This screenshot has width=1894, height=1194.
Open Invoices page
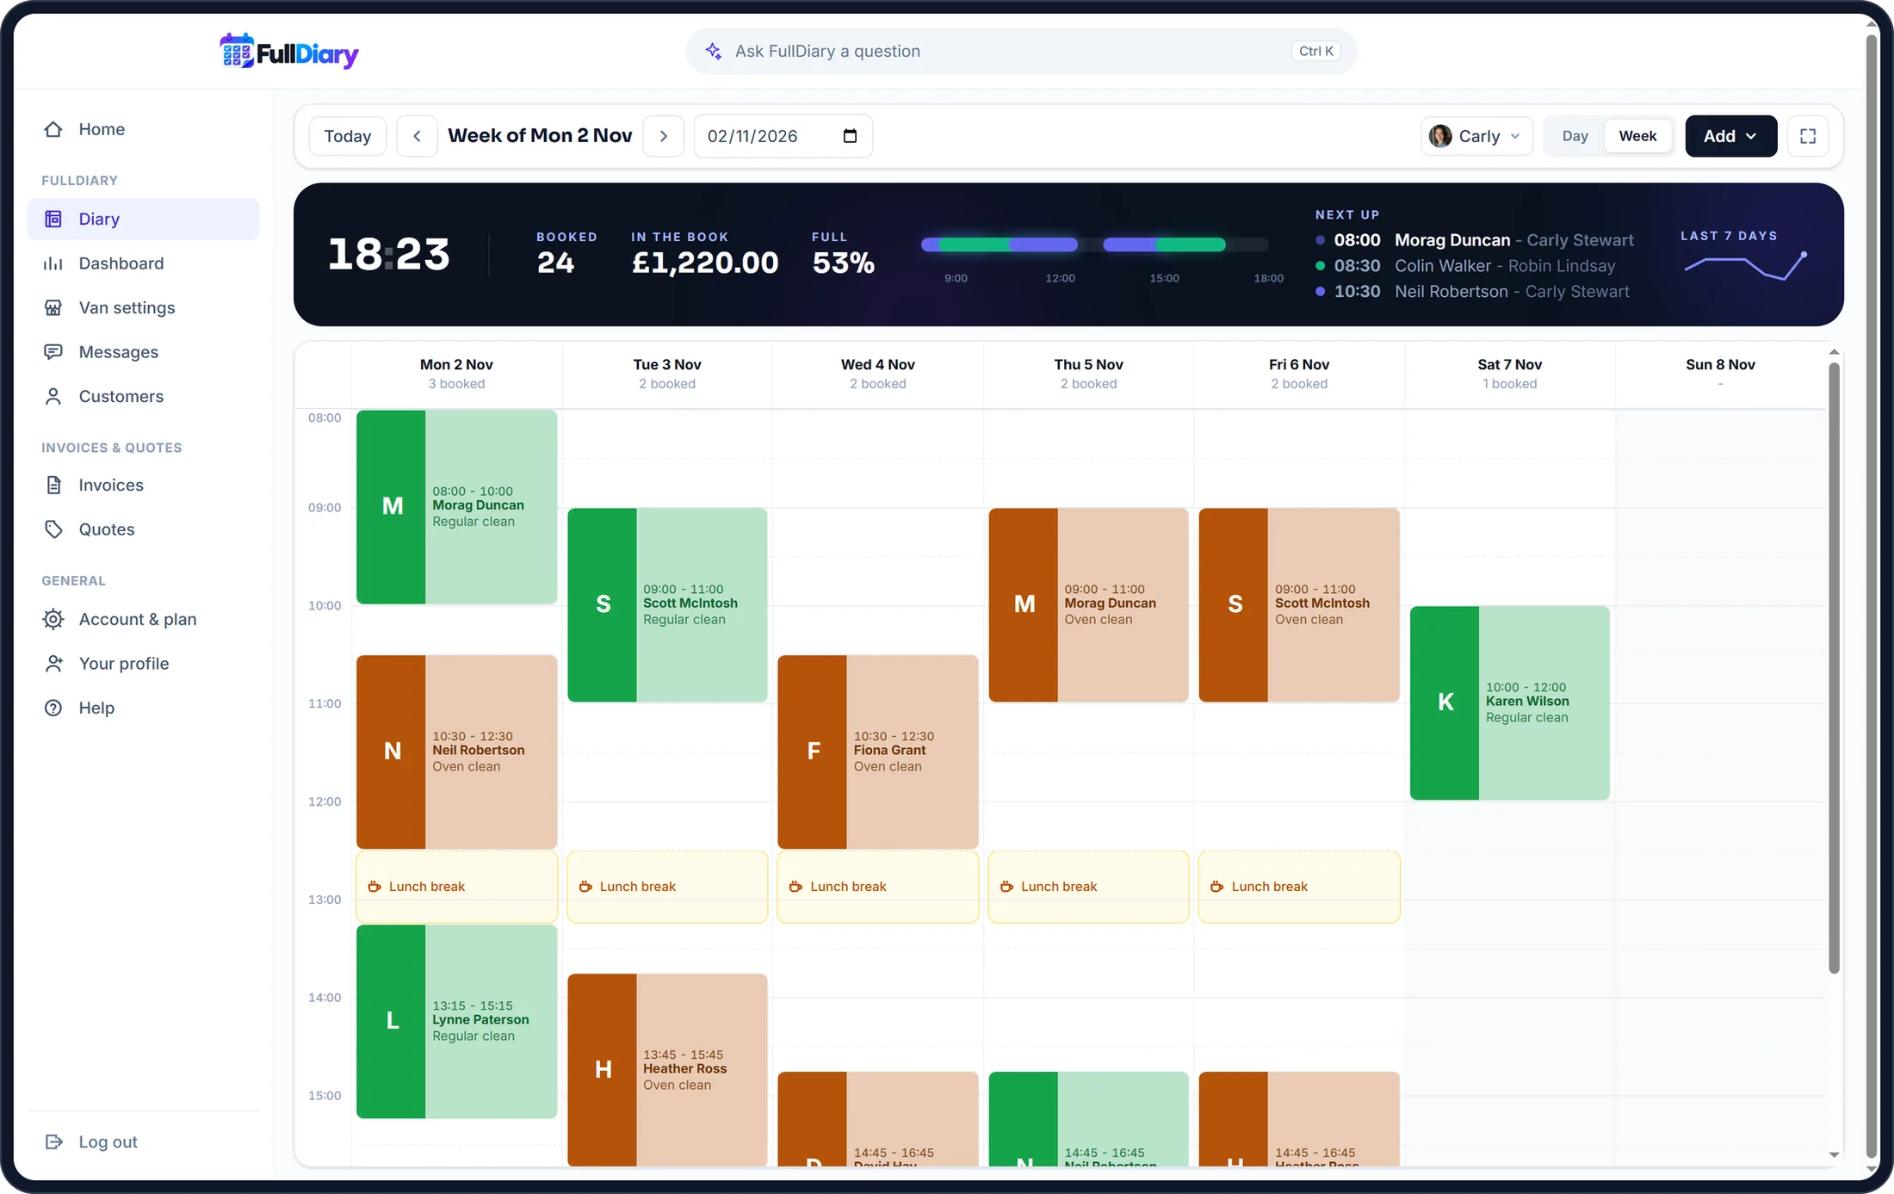(143, 485)
